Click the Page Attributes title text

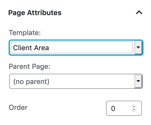(x=35, y=13)
